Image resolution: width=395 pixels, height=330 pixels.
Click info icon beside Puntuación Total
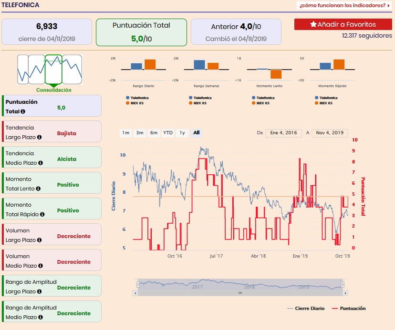[23, 111]
